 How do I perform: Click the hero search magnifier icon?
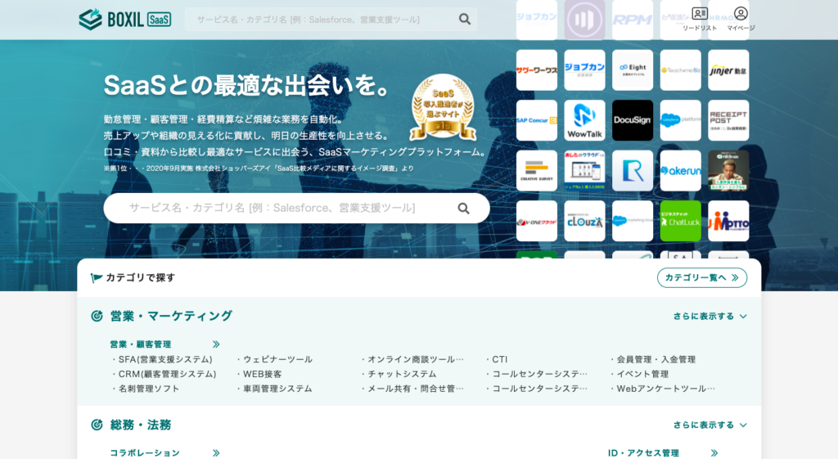point(463,209)
